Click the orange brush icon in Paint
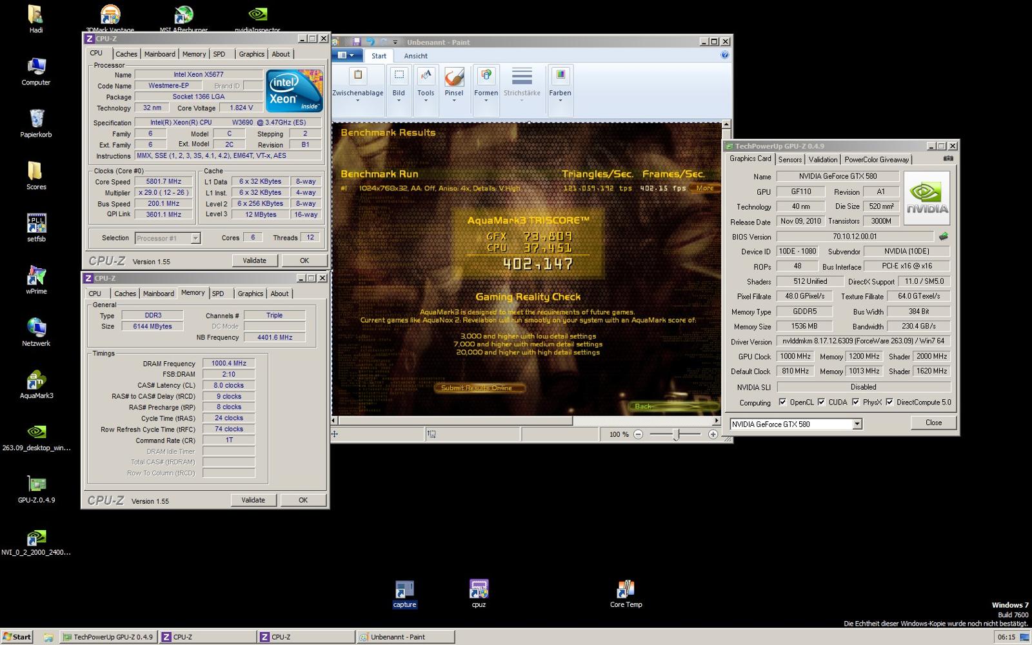This screenshot has height=645, width=1032. (454, 76)
